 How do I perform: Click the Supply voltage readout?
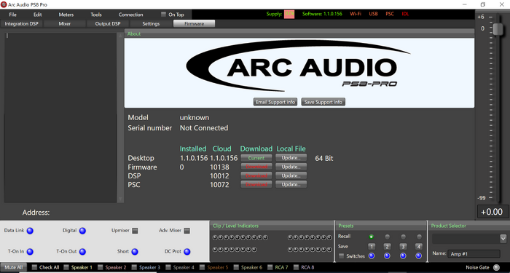(x=289, y=15)
